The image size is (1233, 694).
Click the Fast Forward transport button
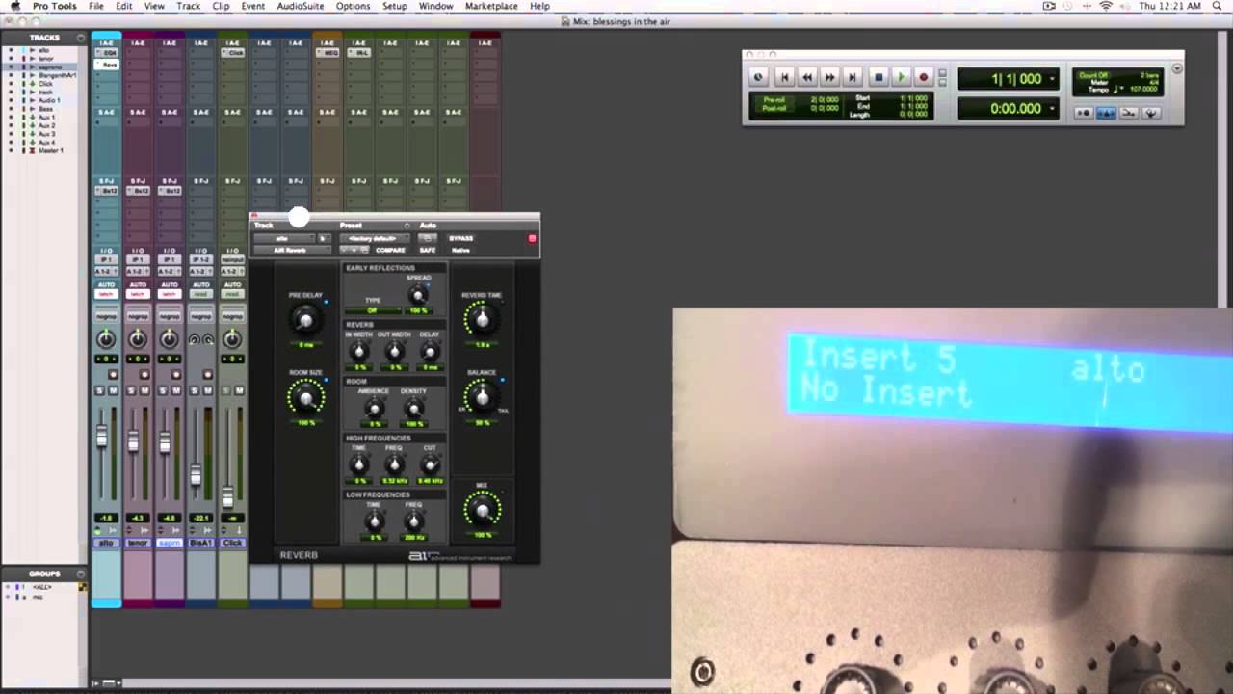(829, 77)
